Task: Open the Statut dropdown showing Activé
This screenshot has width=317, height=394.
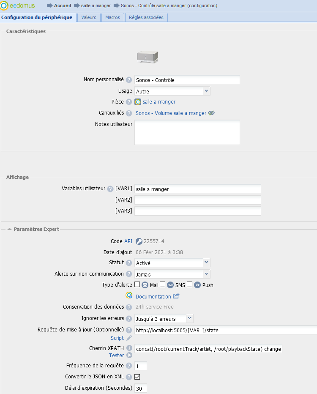Action: pyautogui.click(x=172, y=263)
